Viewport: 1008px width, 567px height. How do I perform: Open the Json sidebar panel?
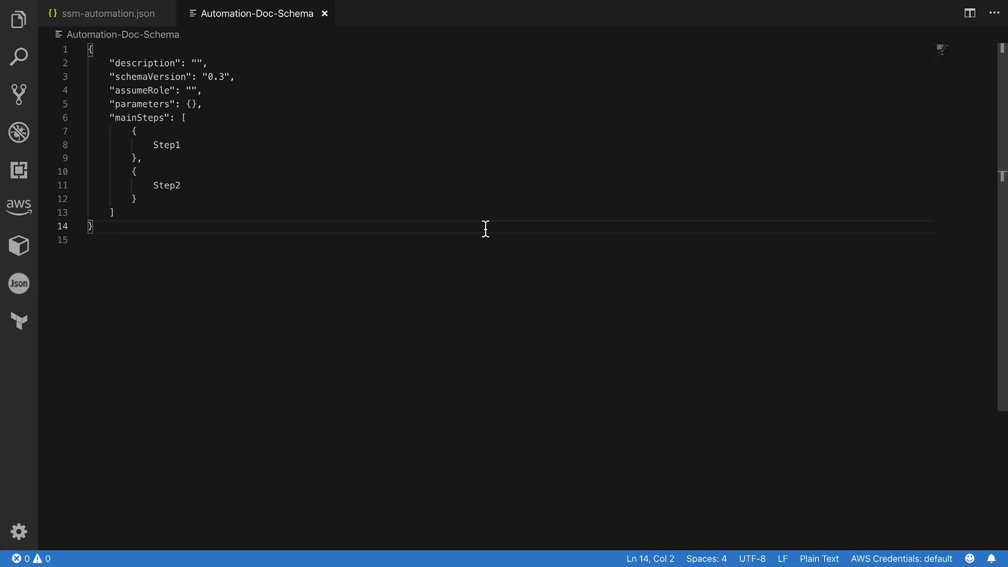[19, 283]
